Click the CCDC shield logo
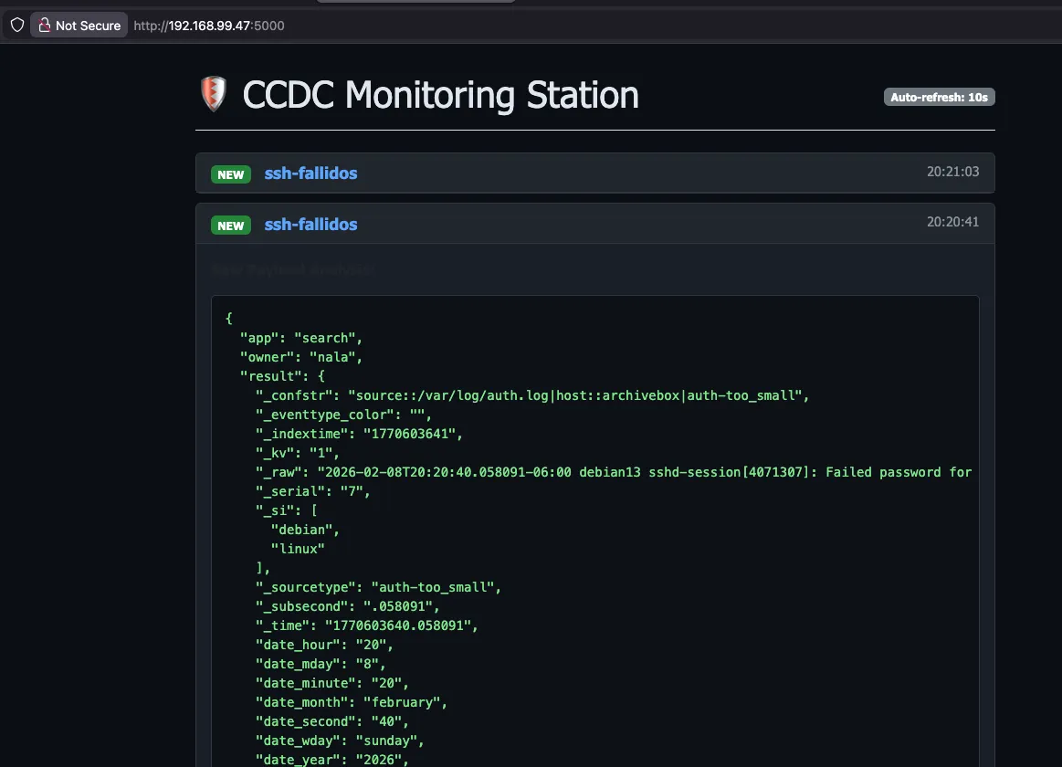 click(x=213, y=95)
